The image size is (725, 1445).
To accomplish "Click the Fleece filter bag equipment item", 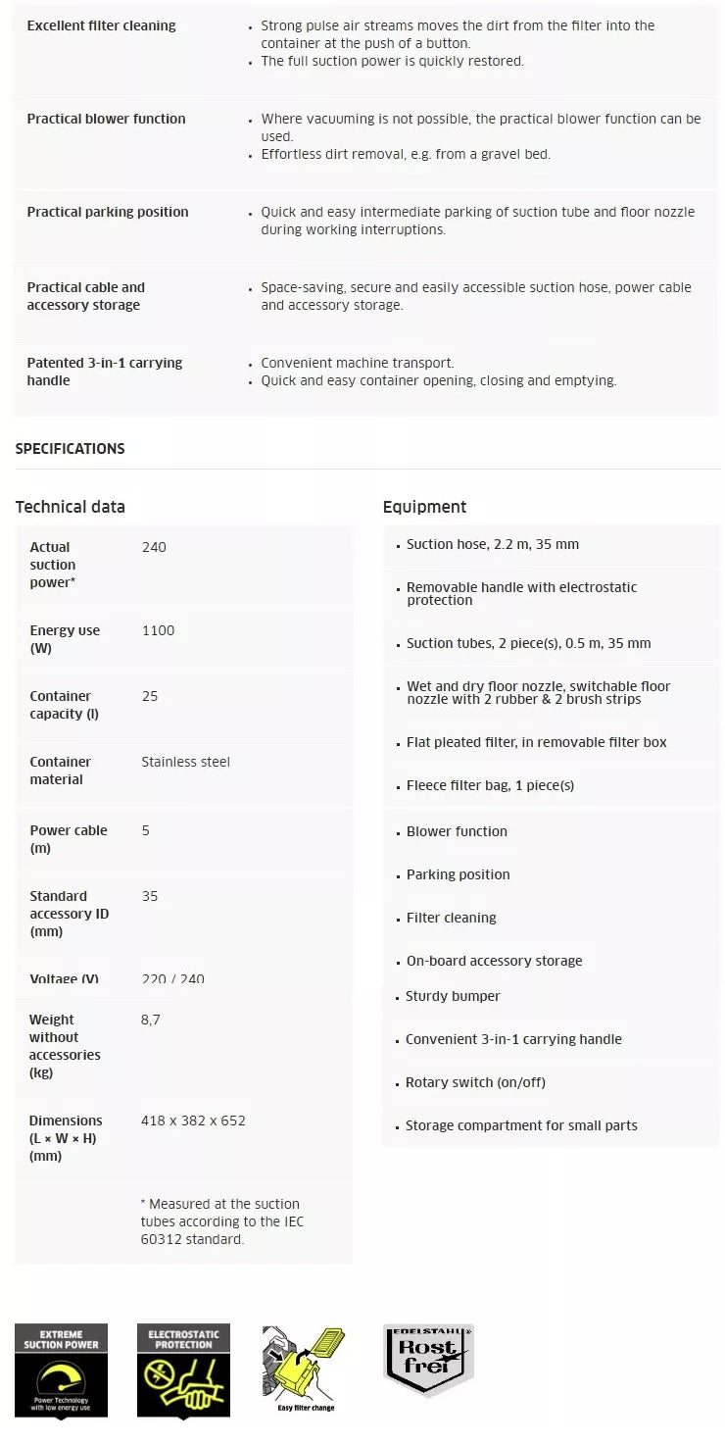I will tap(490, 785).
